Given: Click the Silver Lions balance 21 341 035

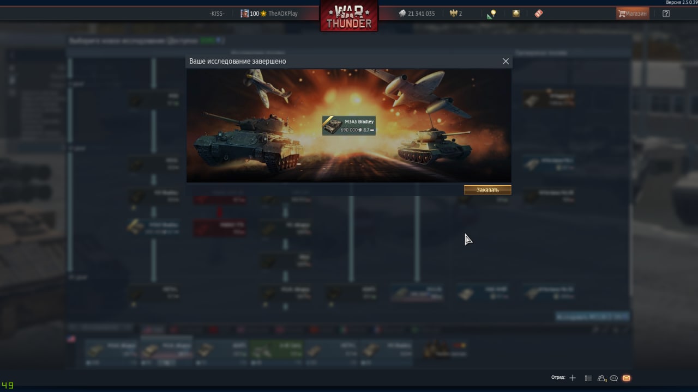Looking at the screenshot, I should coord(417,14).
